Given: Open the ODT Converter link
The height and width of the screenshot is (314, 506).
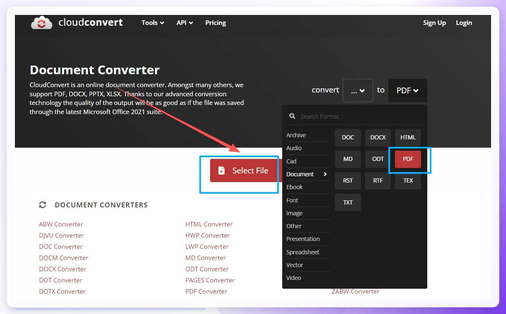Looking at the screenshot, I should (x=207, y=269).
